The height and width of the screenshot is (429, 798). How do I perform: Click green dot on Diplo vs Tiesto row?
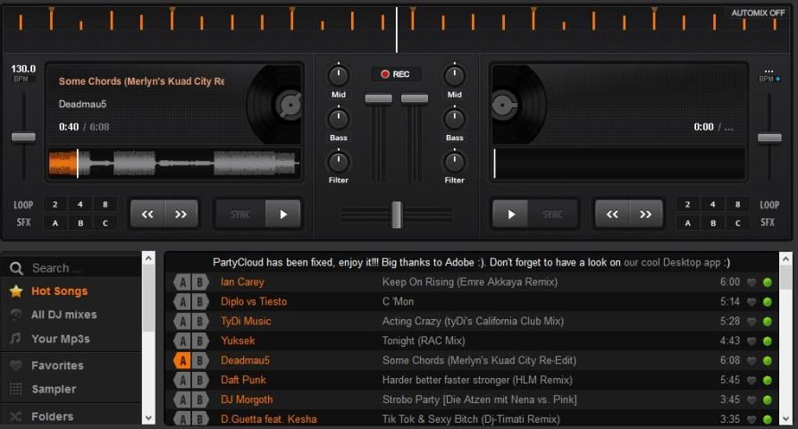(767, 302)
